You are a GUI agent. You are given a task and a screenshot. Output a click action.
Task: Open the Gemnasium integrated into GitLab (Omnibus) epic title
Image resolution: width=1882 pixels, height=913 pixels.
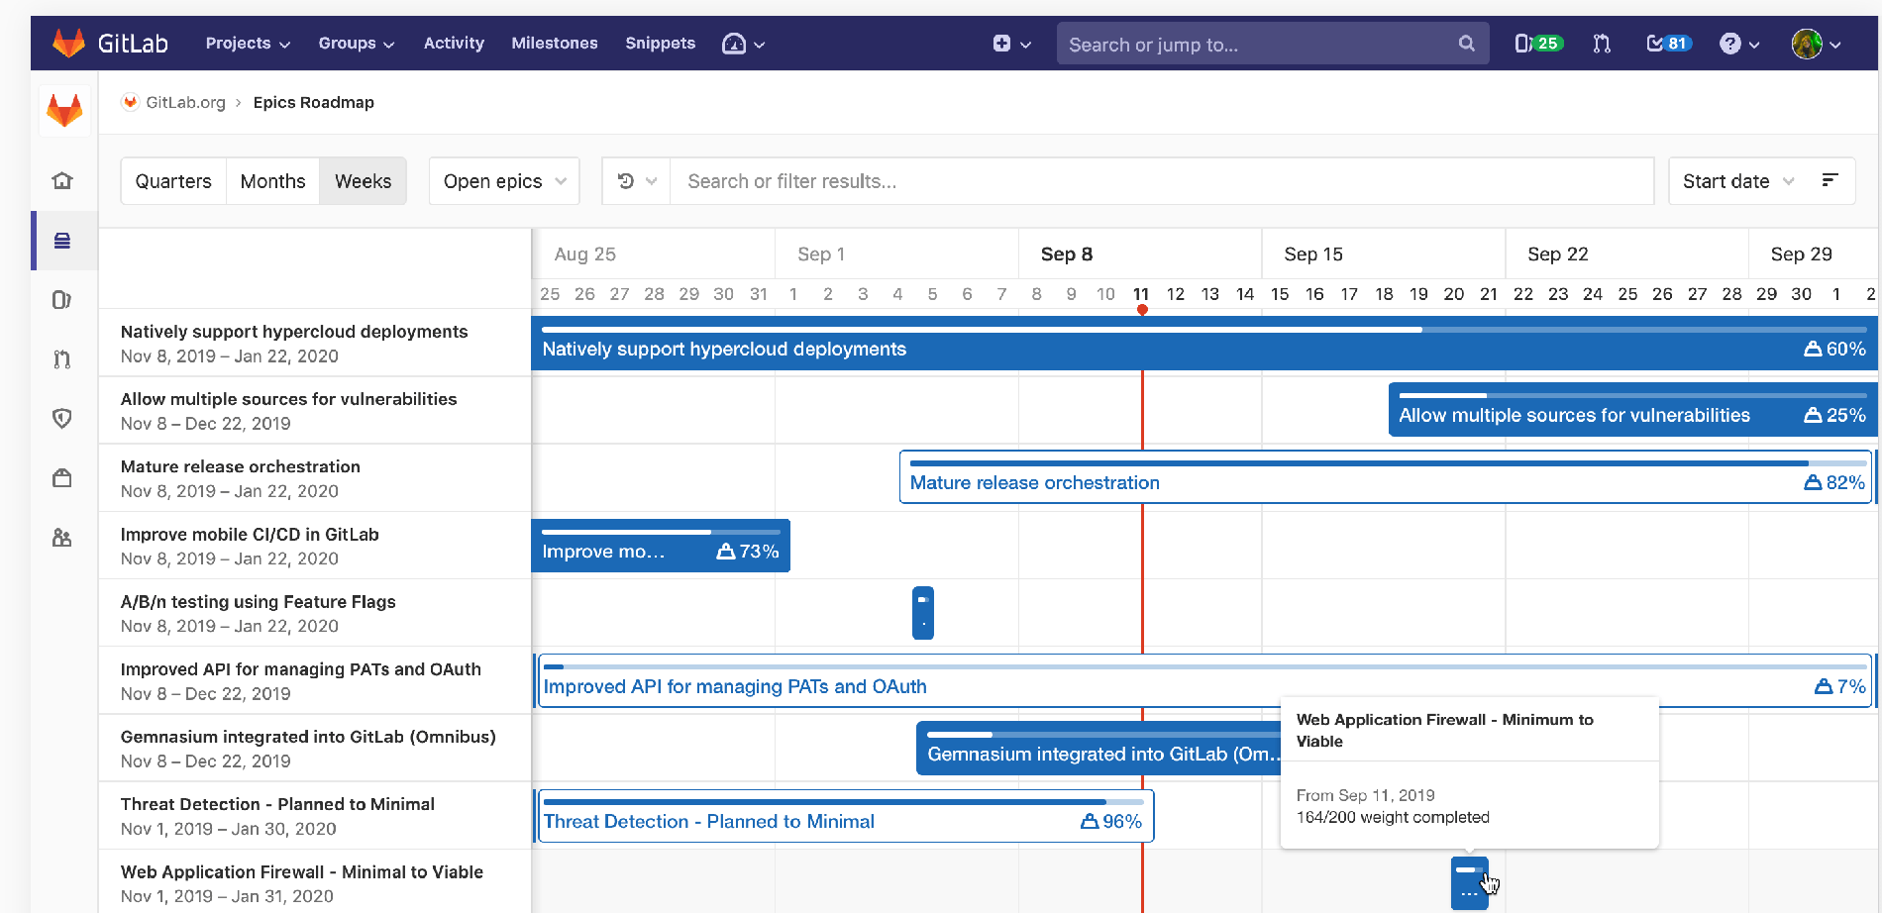308,737
